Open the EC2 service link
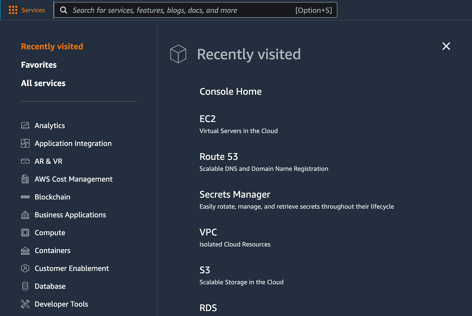Image resolution: width=472 pixels, height=316 pixels. point(208,119)
